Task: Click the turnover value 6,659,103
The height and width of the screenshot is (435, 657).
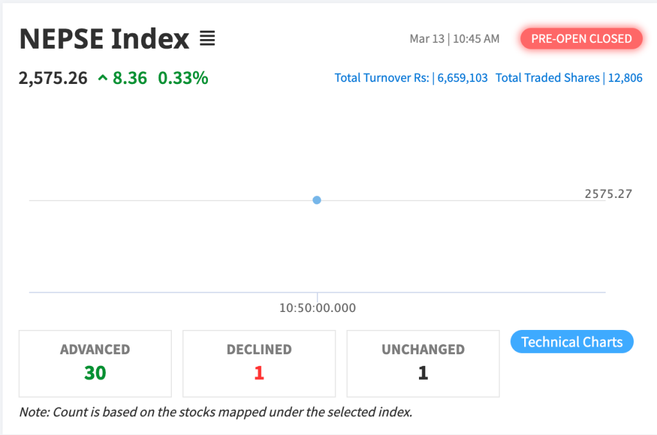Action: 463,78
